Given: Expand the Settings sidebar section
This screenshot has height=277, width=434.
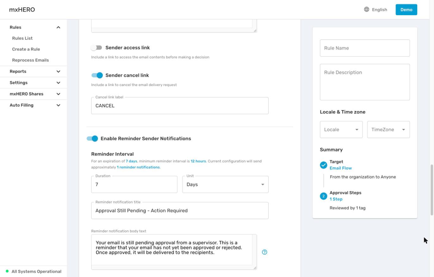Looking at the screenshot, I should pyautogui.click(x=58, y=83).
